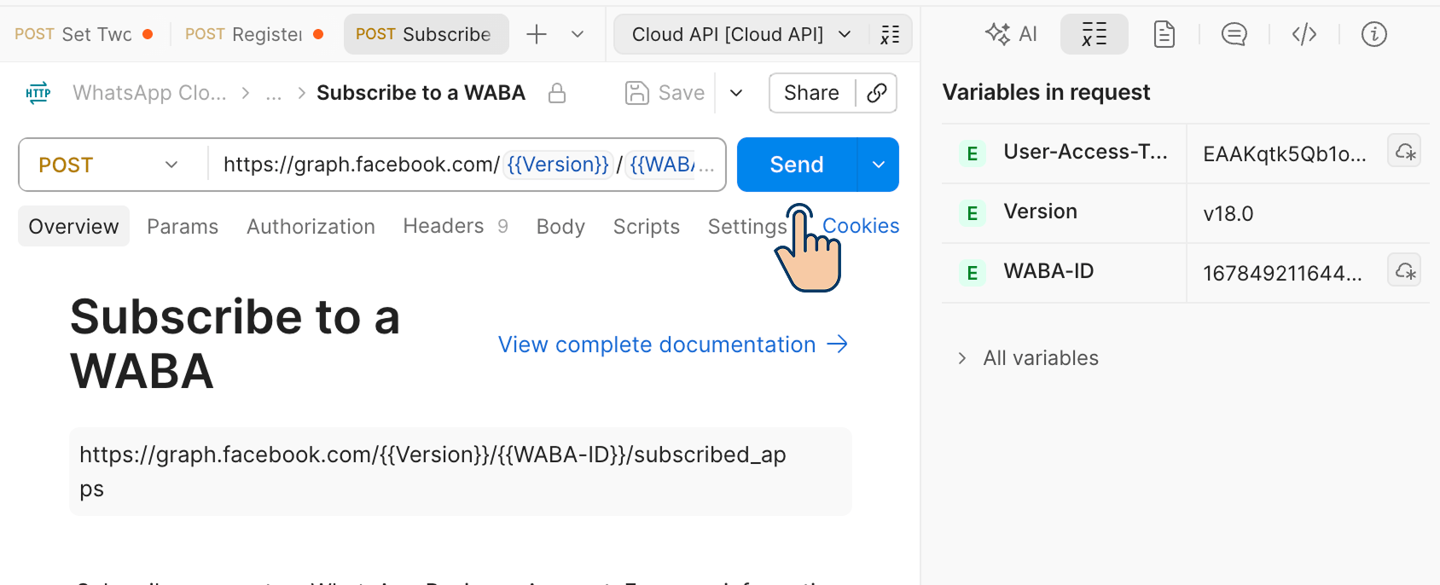Click the EAAKqtk5Qb1o... token value
Screen dimensions: 1440x585
1285,153
